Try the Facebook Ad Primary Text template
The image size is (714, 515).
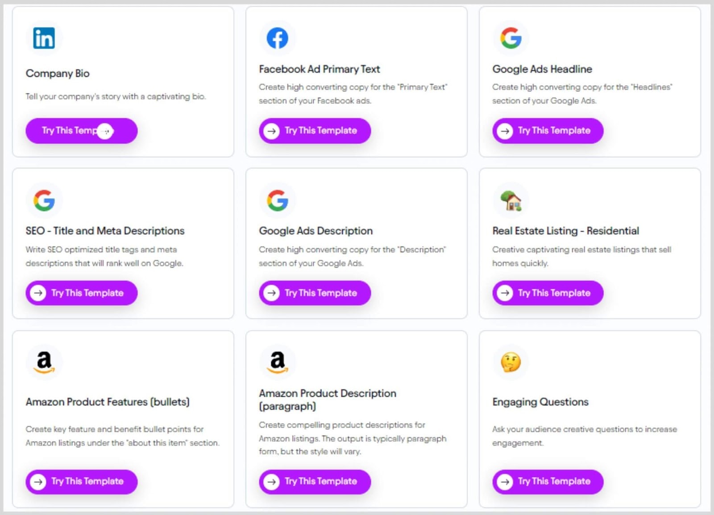tap(315, 131)
